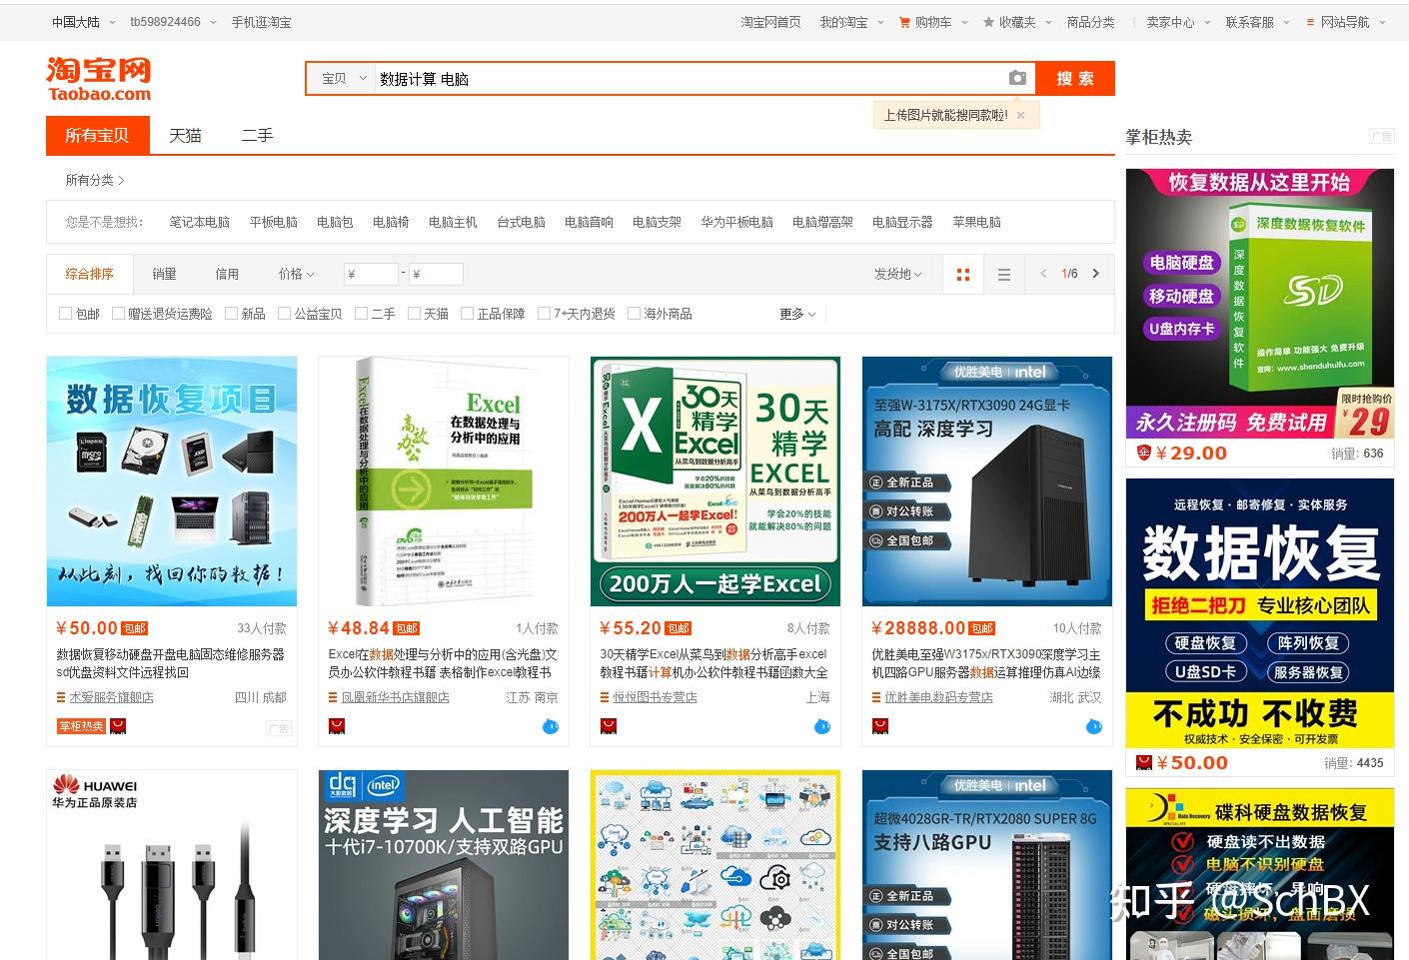Sort results by 综合排序
The image size is (1409, 960).
pyautogui.click(x=90, y=274)
